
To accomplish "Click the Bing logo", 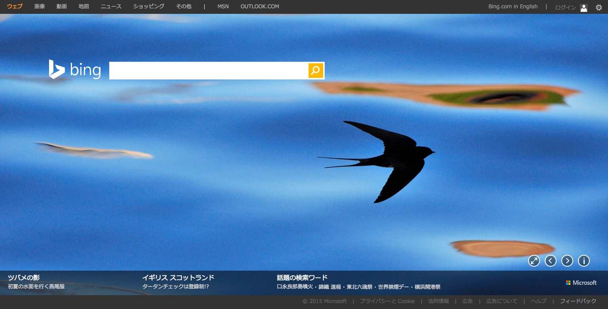I will (75, 70).
